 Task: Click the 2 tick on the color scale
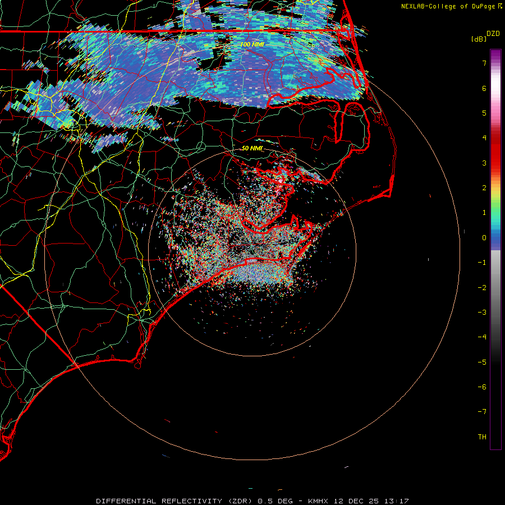click(484, 188)
